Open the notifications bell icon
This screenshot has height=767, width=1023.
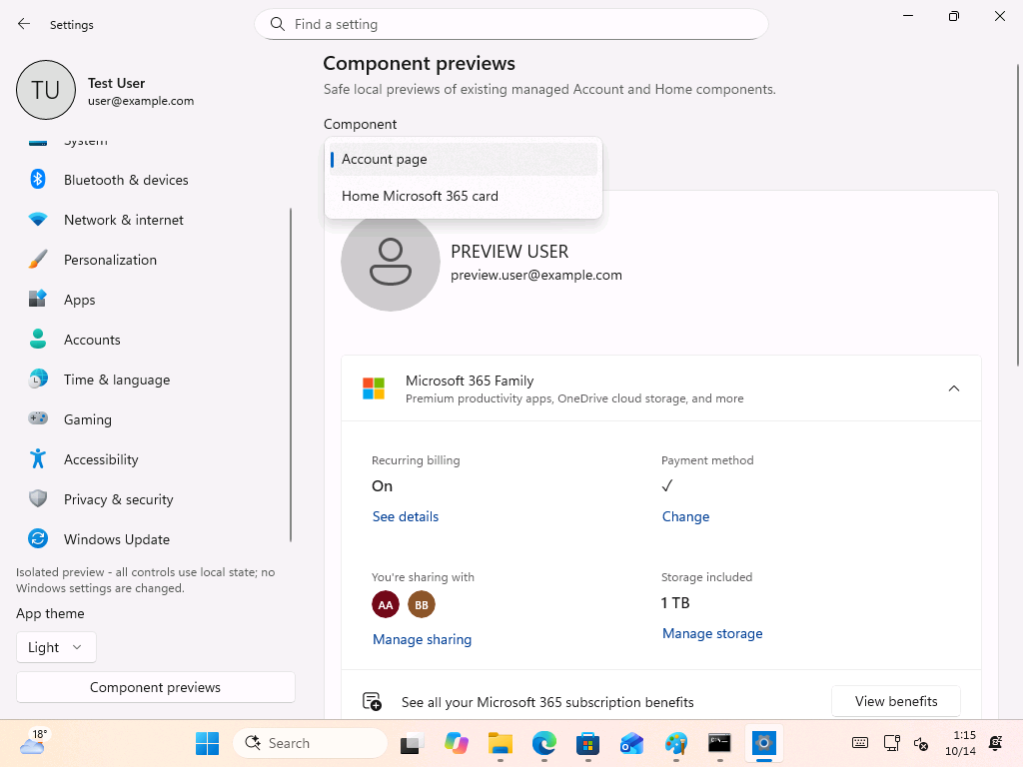pos(996,743)
